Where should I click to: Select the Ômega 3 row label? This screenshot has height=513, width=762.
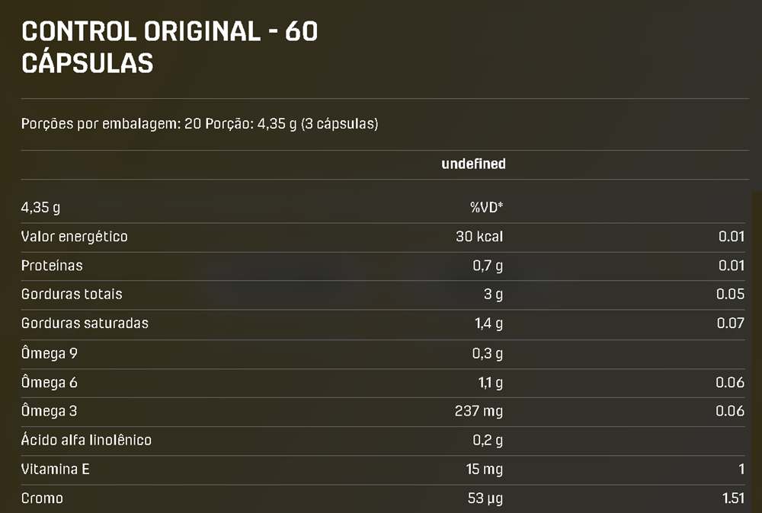pyautogui.click(x=50, y=411)
